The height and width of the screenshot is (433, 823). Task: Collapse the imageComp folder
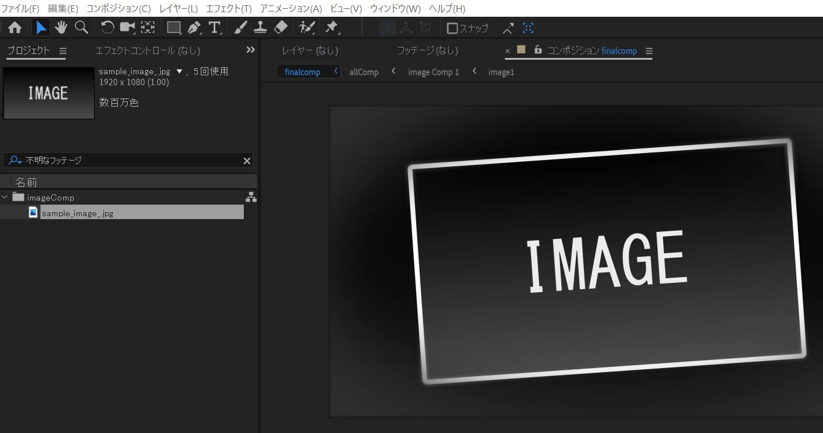tap(5, 197)
